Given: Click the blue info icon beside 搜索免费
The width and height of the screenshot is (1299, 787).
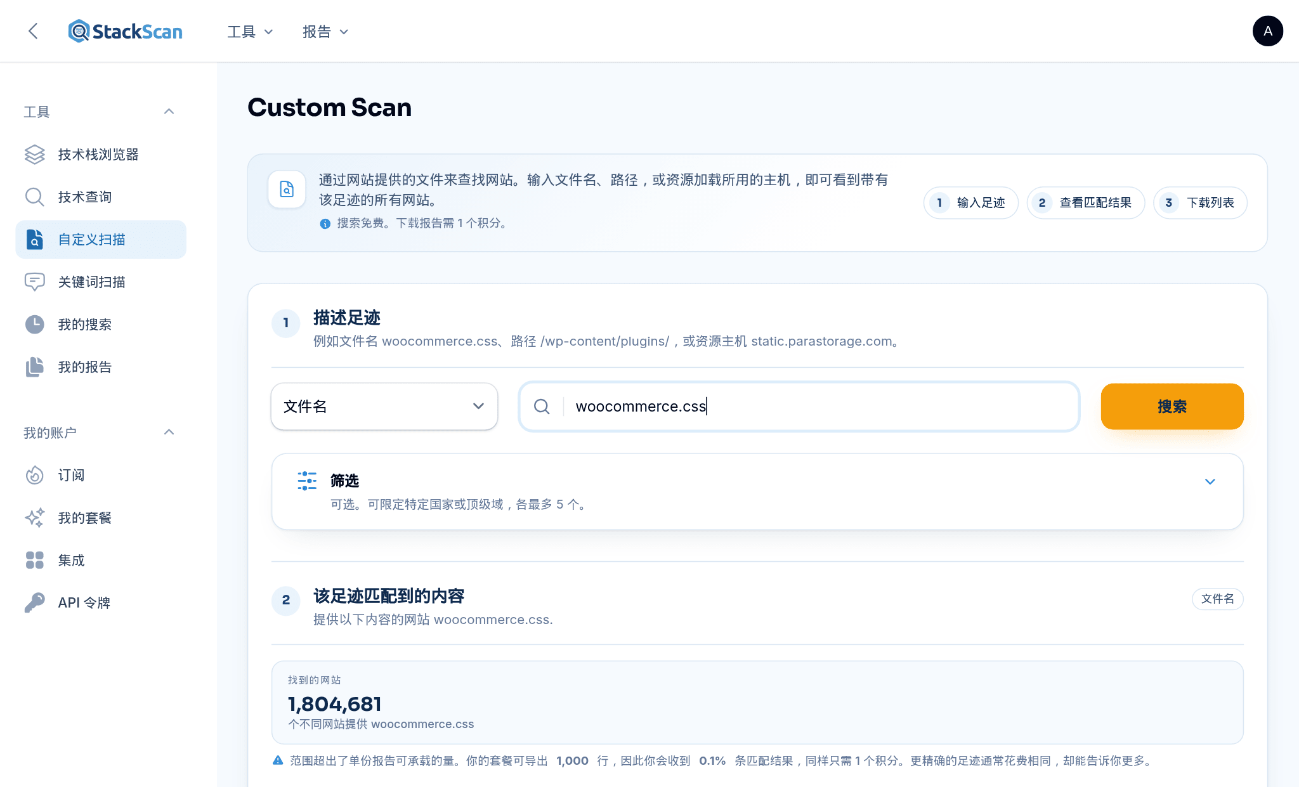Looking at the screenshot, I should point(325,224).
